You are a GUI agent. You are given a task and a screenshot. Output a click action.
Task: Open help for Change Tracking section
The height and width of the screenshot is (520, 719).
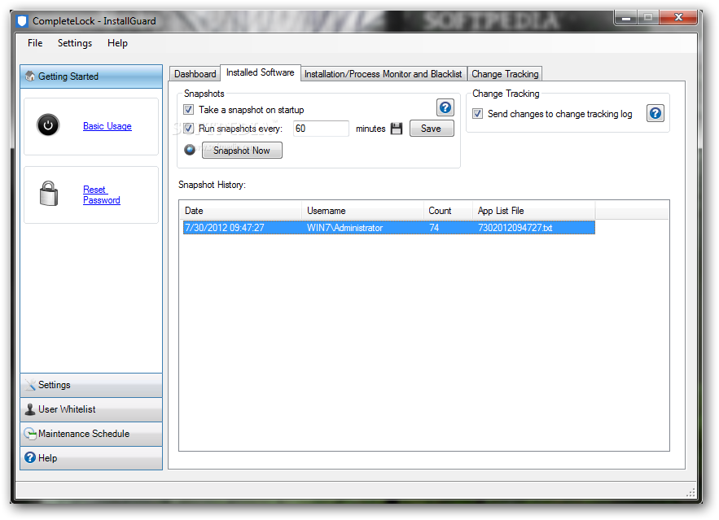point(655,113)
